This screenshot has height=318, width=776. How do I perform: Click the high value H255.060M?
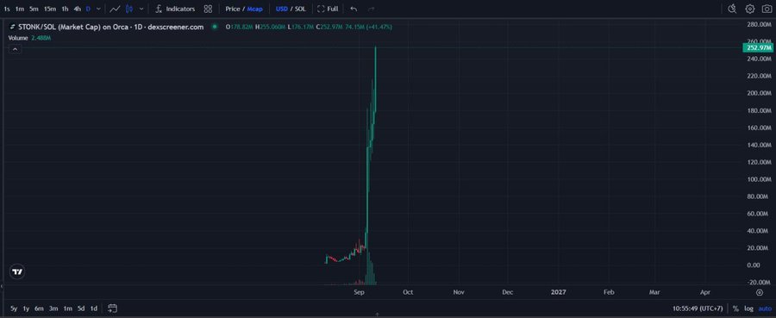pyautogui.click(x=271, y=27)
